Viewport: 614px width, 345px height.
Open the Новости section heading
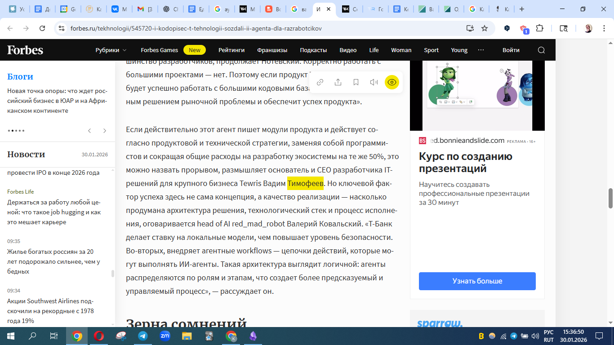click(x=26, y=154)
